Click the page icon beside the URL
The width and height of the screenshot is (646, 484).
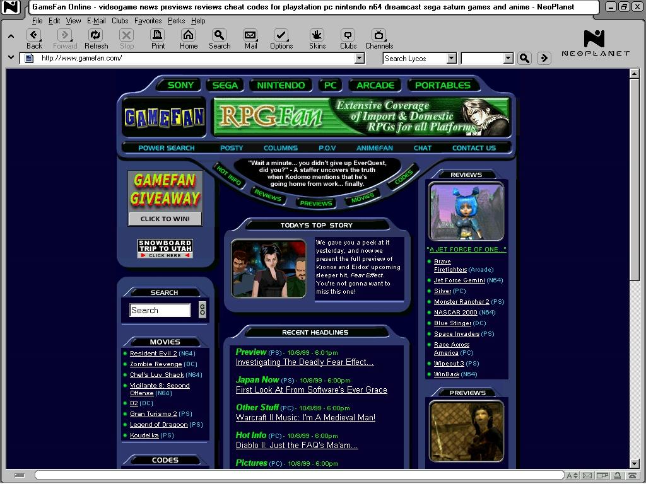pyautogui.click(x=29, y=58)
